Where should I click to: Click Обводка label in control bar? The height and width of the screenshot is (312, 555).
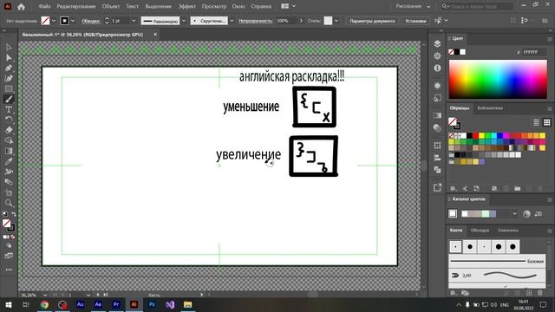91,21
